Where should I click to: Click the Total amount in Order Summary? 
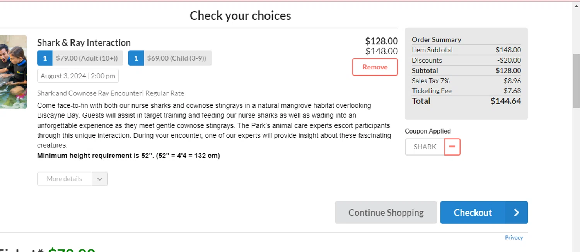pyautogui.click(x=506, y=101)
